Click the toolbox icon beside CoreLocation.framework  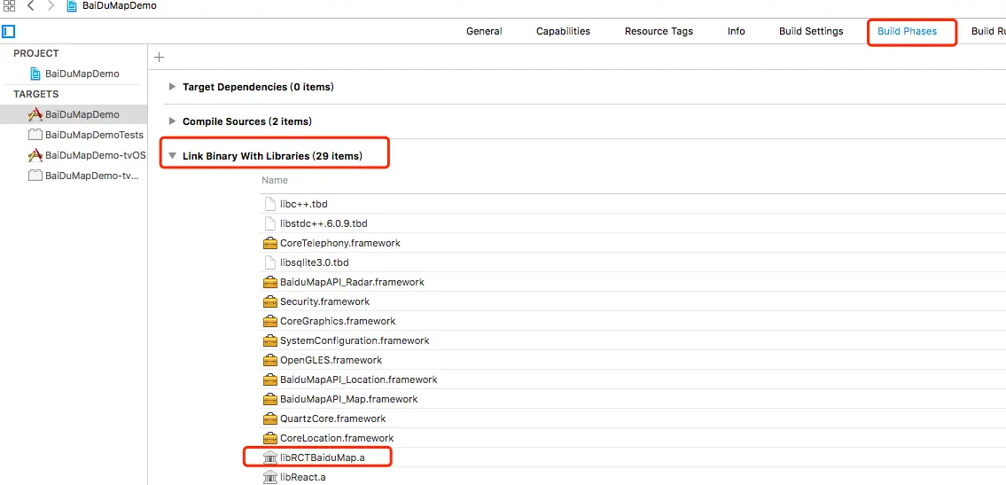(269, 438)
